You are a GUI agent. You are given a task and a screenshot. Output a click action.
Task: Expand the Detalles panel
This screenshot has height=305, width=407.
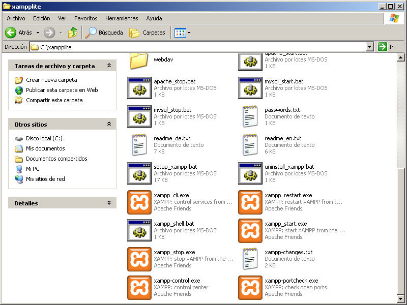(x=108, y=203)
